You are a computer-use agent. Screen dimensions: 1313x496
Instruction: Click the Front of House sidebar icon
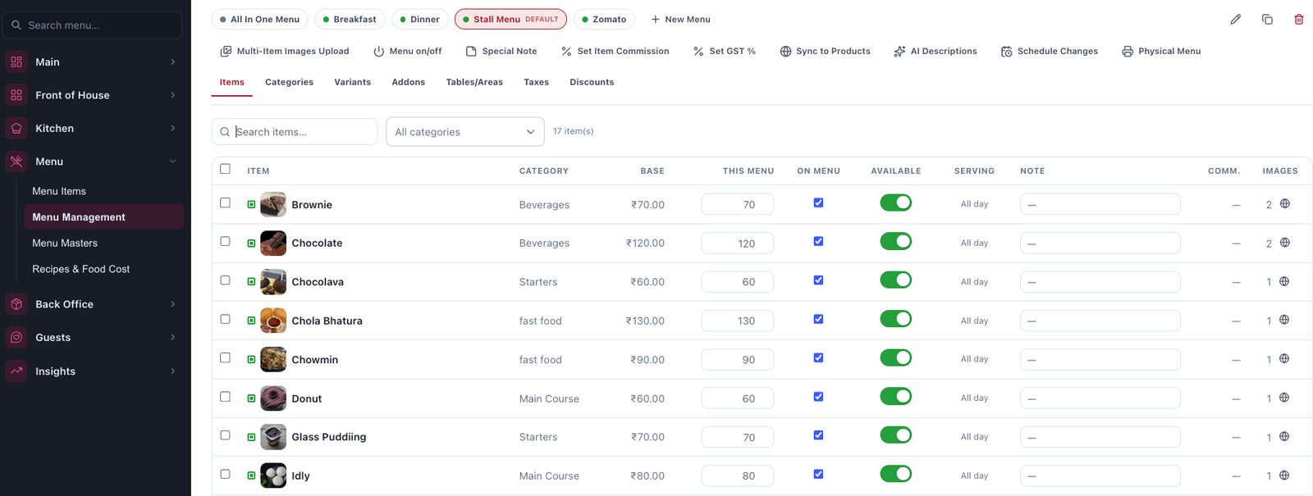click(16, 95)
